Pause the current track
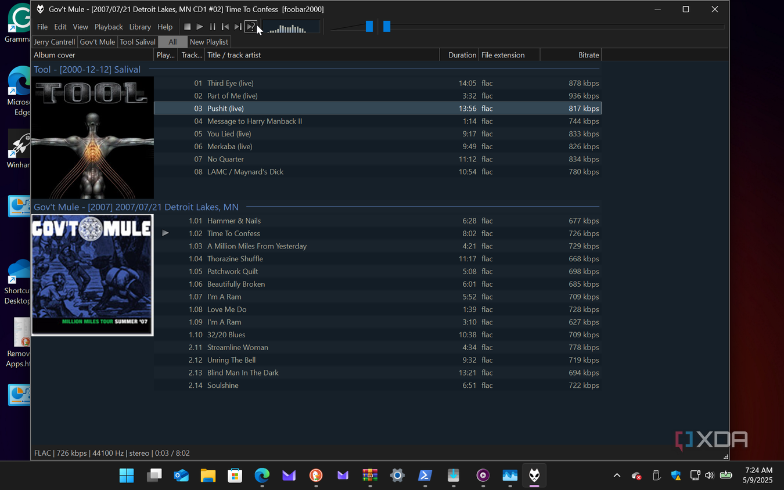Screen dimensions: 784x490 click(213, 27)
